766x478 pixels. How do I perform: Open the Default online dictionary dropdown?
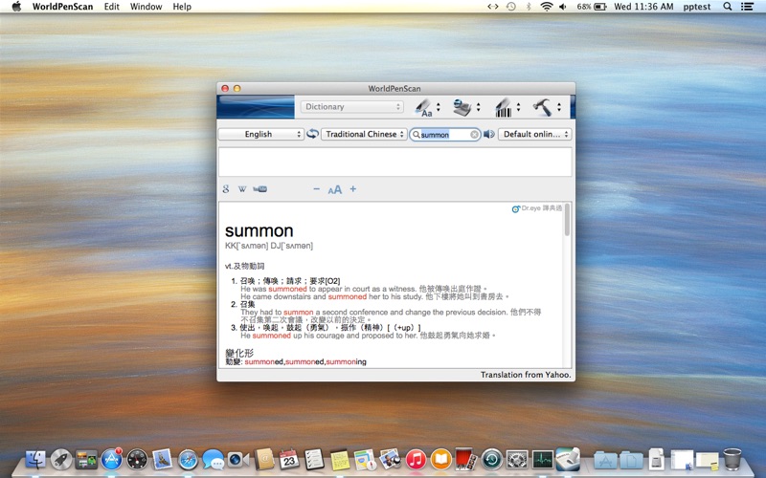point(534,134)
